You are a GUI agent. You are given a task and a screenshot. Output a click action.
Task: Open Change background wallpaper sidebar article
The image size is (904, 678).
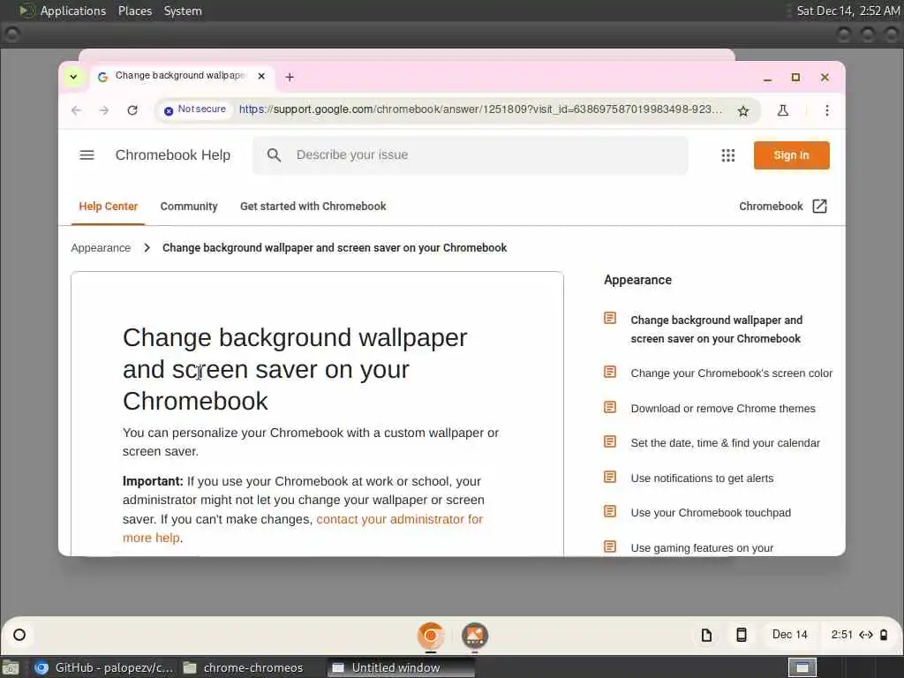coord(715,329)
